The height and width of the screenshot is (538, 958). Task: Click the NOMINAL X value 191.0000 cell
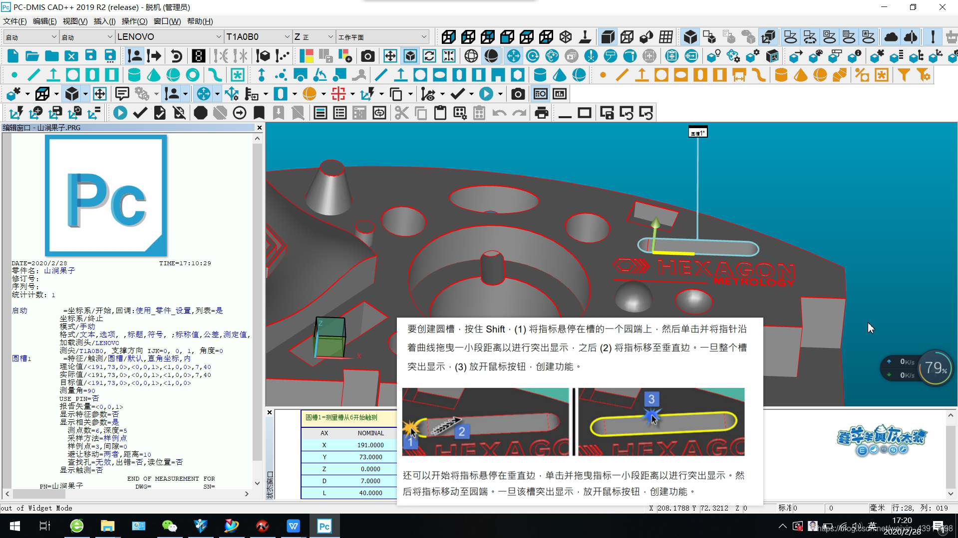371,445
